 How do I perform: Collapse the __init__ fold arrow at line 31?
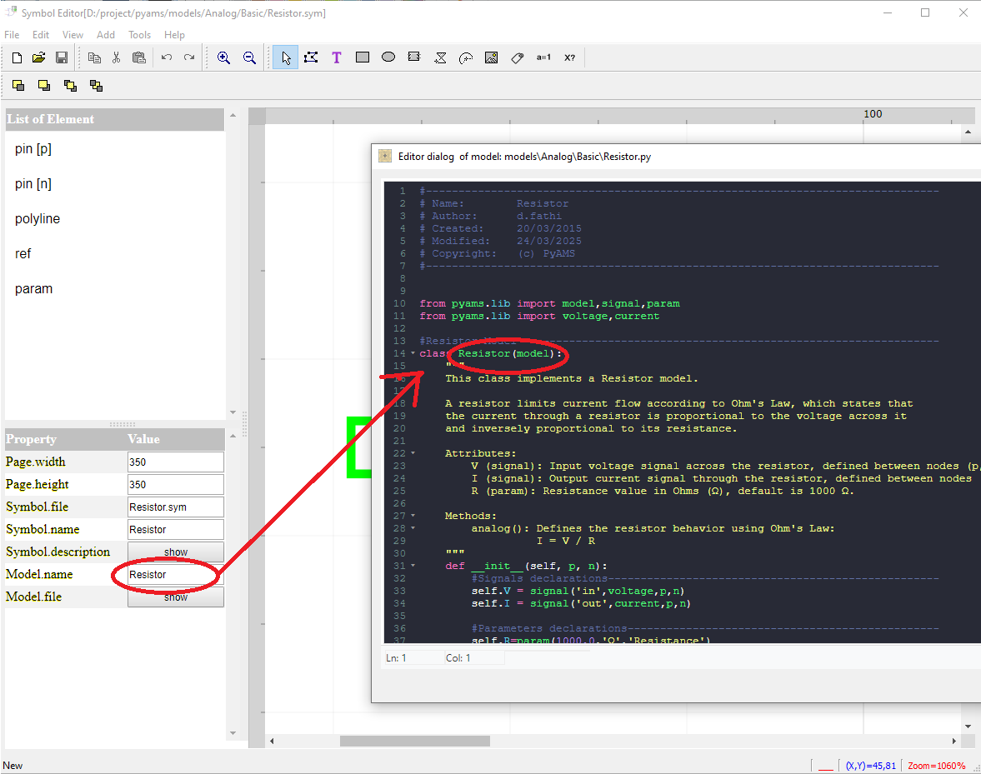[x=413, y=566]
